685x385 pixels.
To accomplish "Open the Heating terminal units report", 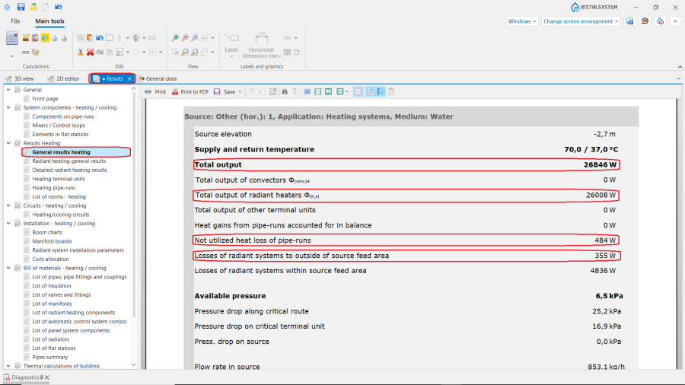I will pyautogui.click(x=59, y=179).
